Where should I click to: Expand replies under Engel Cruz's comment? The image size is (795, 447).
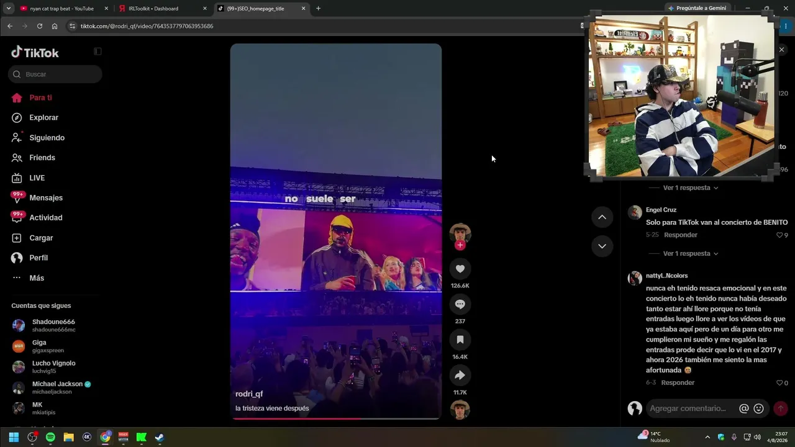[691, 253]
